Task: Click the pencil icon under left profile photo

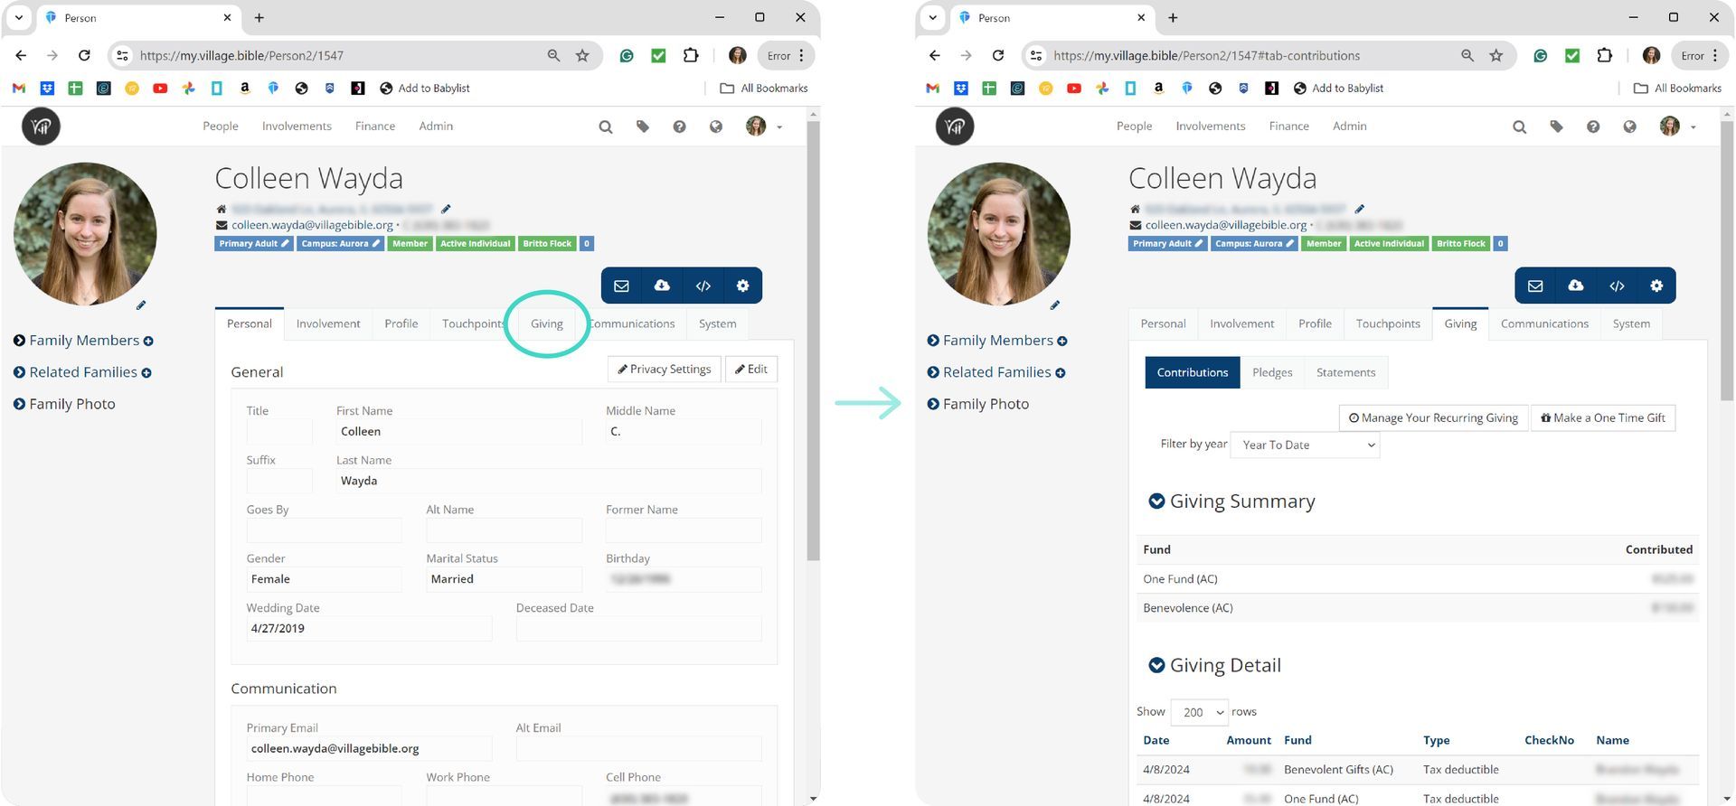Action: tap(141, 305)
